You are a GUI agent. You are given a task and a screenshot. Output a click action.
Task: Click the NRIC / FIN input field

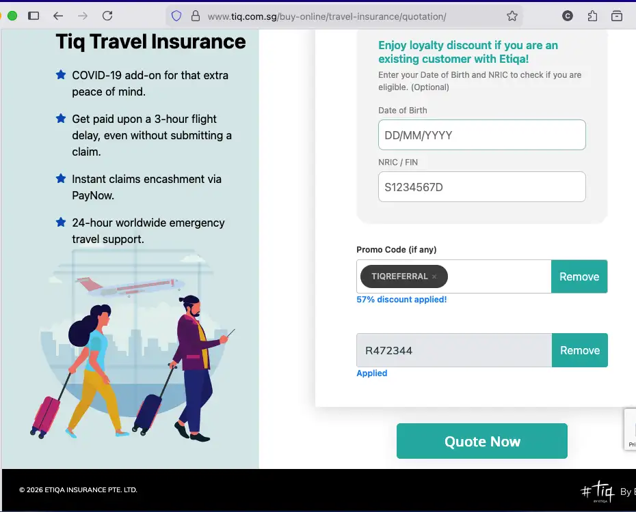pos(481,186)
